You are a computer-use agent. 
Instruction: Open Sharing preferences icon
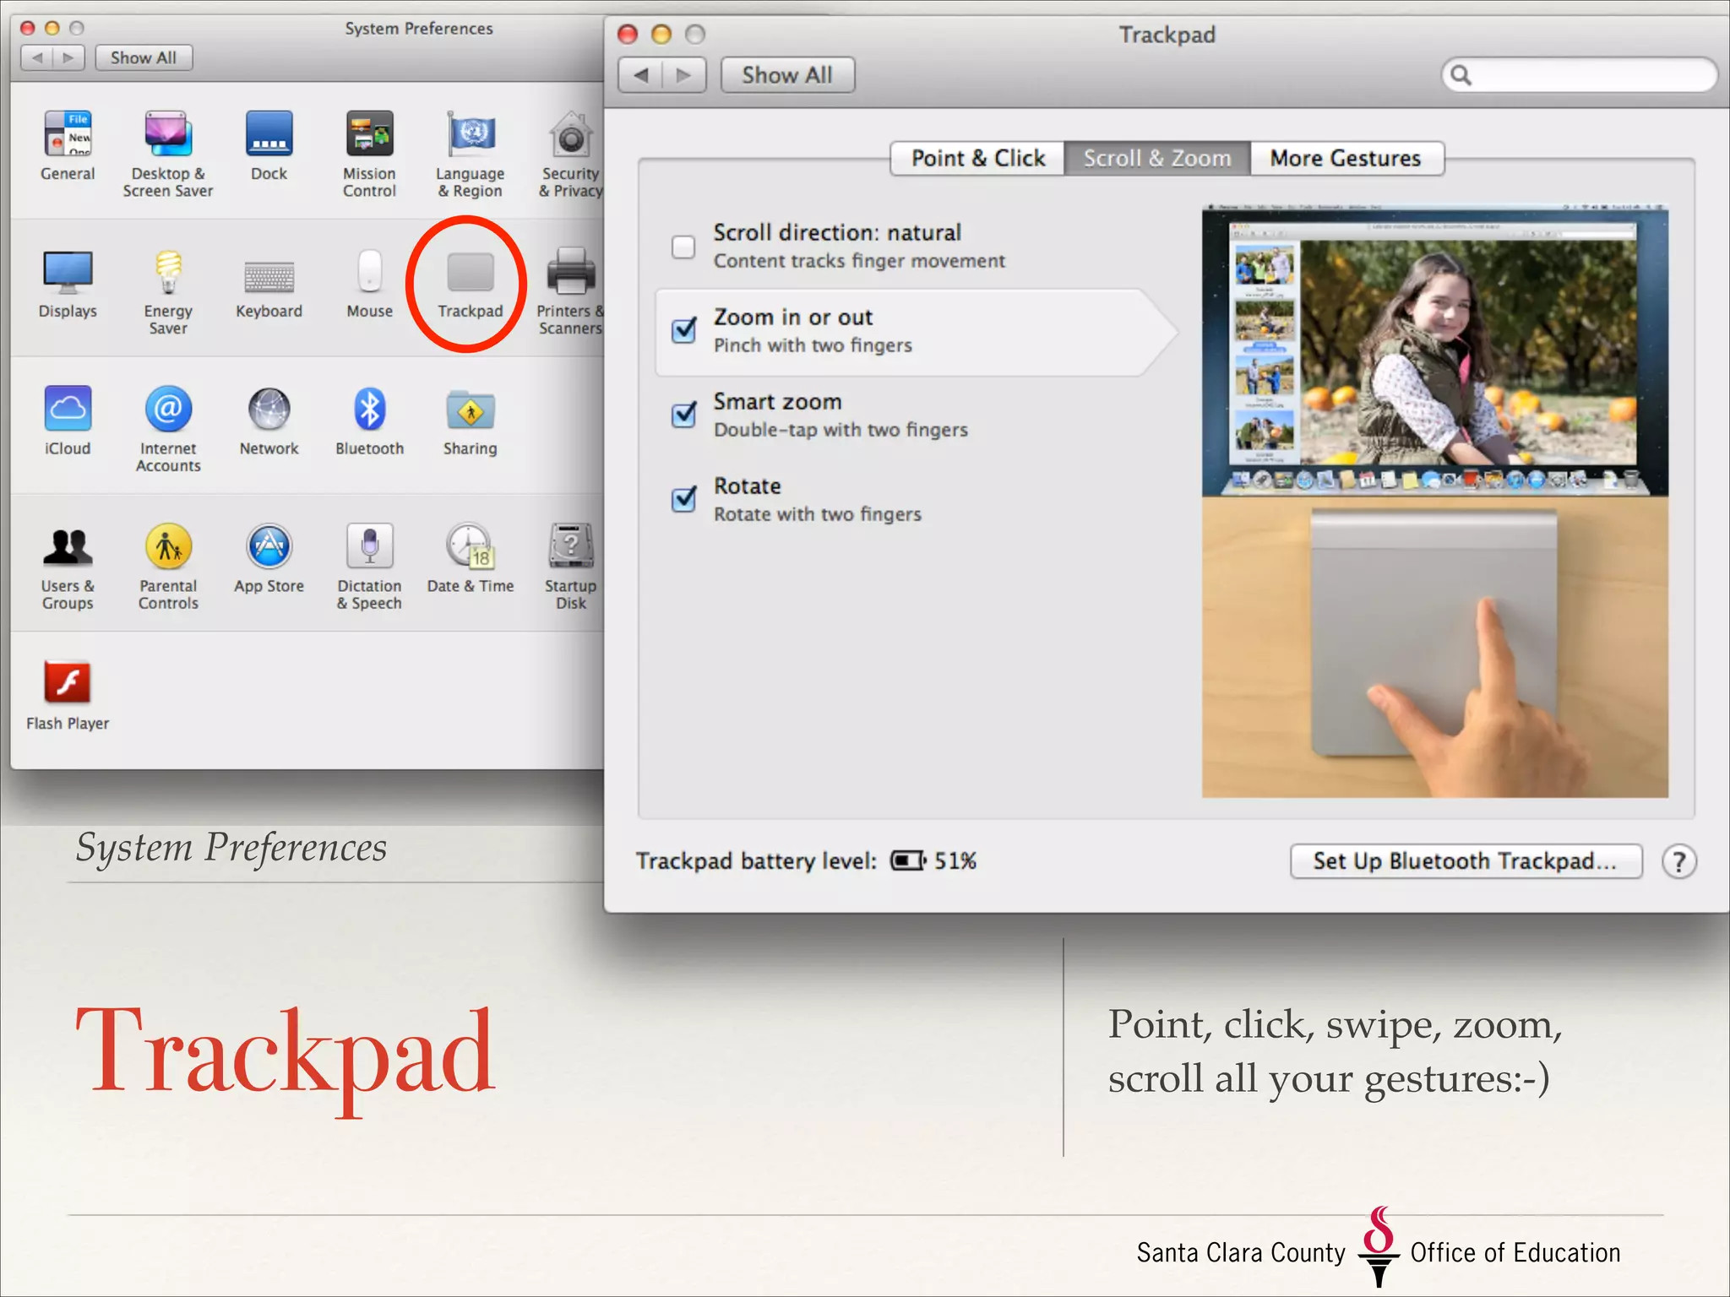pyautogui.click(x=471, y=410)
